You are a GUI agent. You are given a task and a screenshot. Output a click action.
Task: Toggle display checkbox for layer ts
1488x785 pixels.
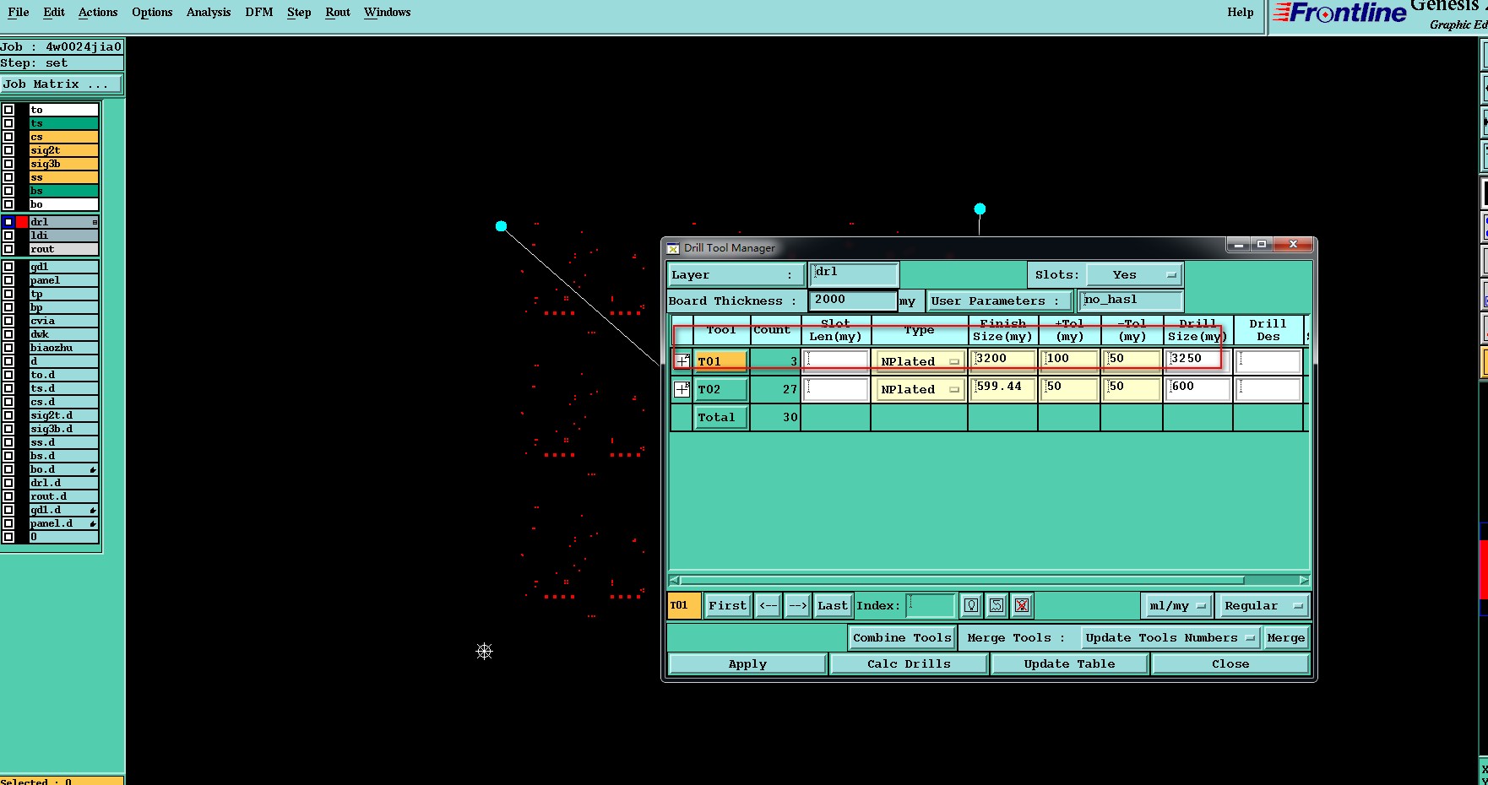[x=8, y=123]
